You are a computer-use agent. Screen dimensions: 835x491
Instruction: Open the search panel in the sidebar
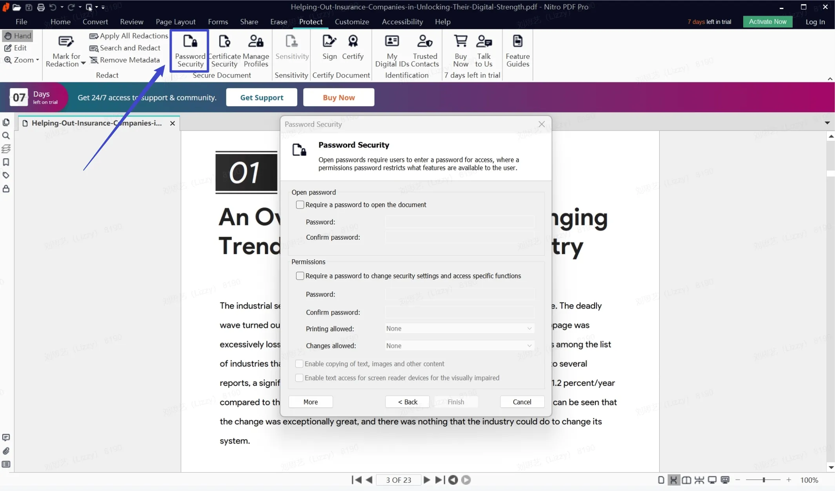[6, 136]
